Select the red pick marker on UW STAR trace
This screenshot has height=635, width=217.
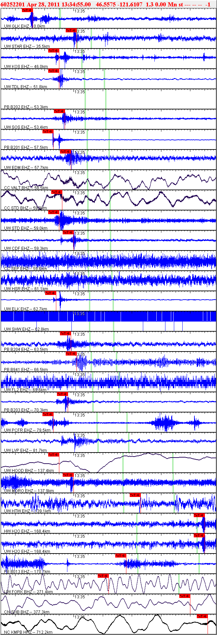[x=71, y=31]
